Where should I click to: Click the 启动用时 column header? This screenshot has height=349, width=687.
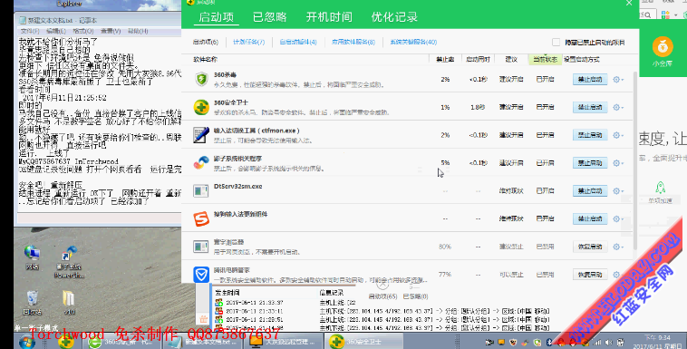coord(478,59)
